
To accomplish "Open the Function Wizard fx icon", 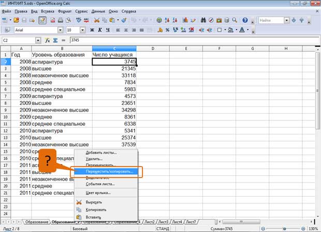I will 48,40.
